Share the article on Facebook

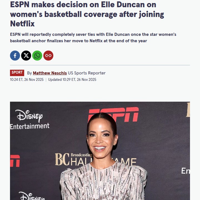pyautogui.click(x=15, y=56)
